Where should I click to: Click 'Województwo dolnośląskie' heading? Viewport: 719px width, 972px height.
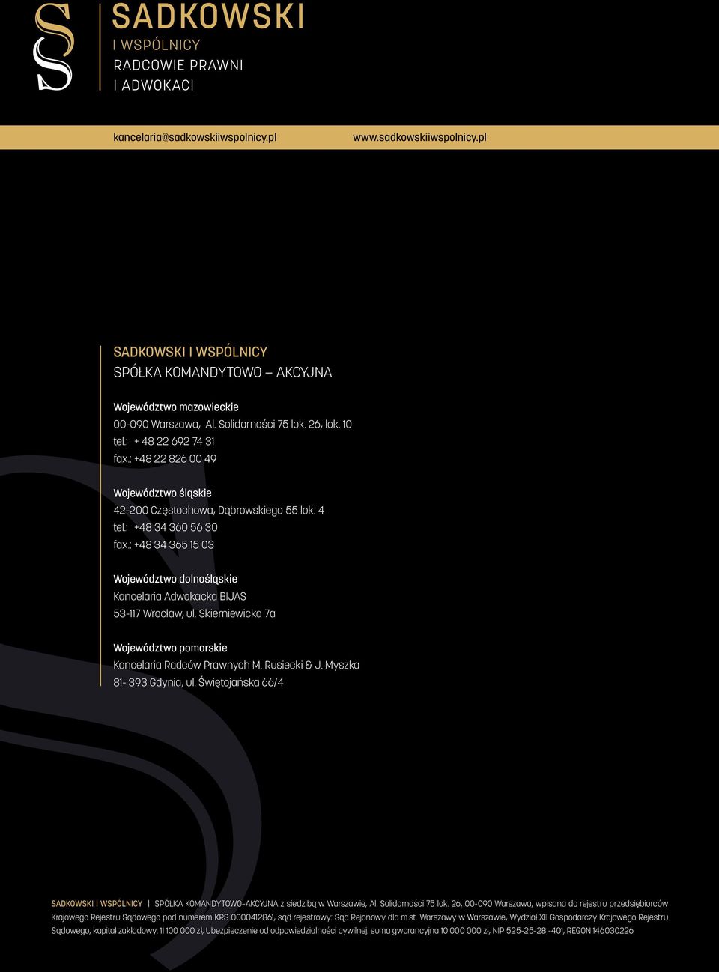pyautogui.click(x=175, y=579)
